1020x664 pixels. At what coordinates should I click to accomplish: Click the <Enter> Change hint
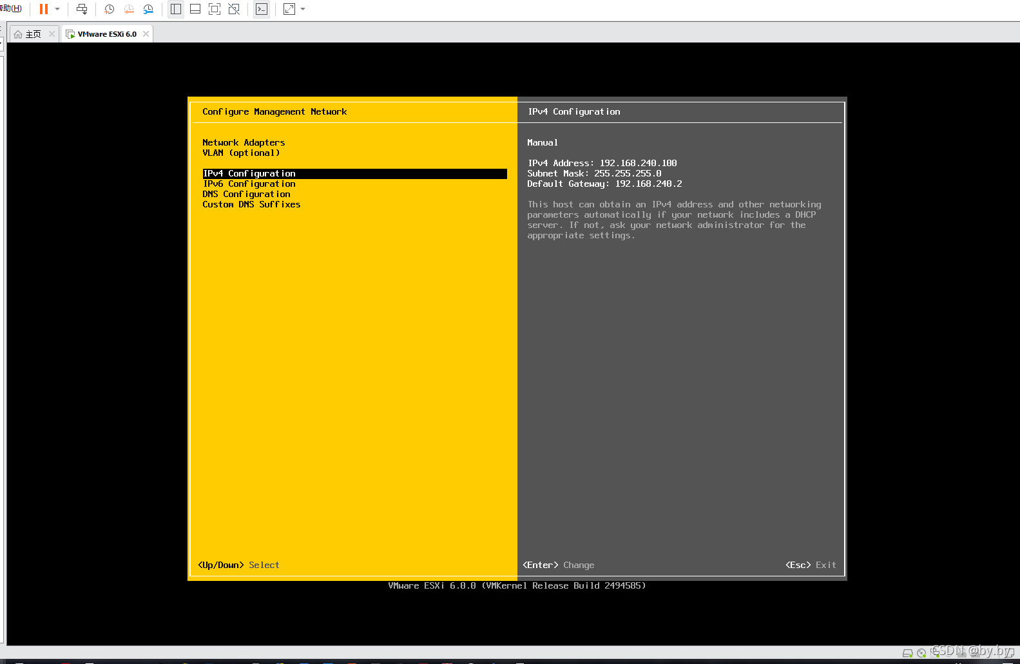click(559, 565)
